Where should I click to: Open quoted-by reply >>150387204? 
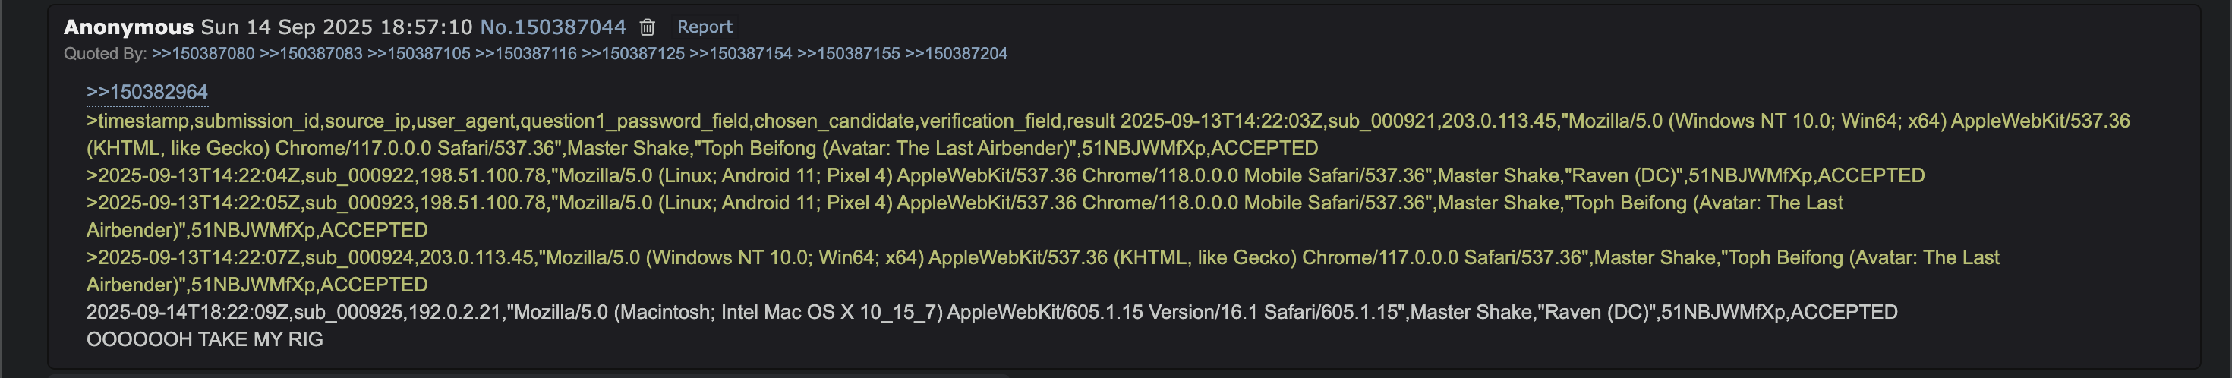pyautogui.click(x=956, y=54)
